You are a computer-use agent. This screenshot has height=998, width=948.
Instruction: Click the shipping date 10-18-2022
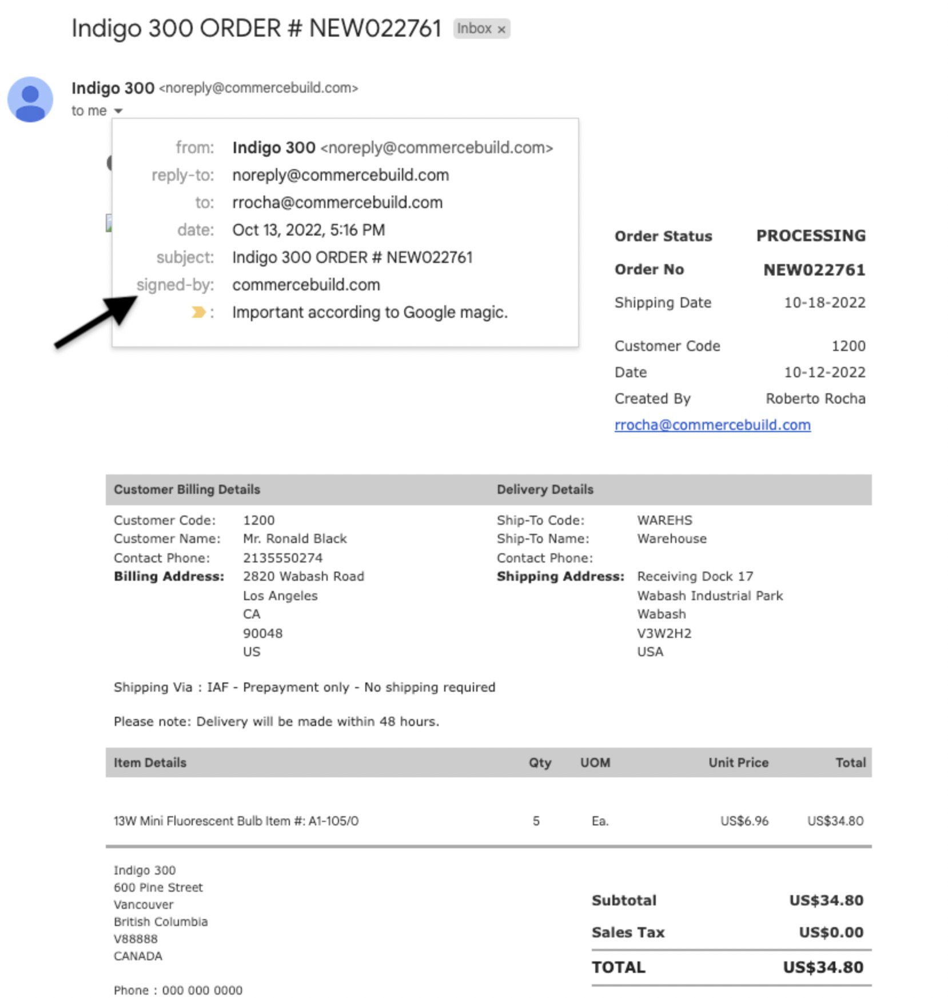824,302
